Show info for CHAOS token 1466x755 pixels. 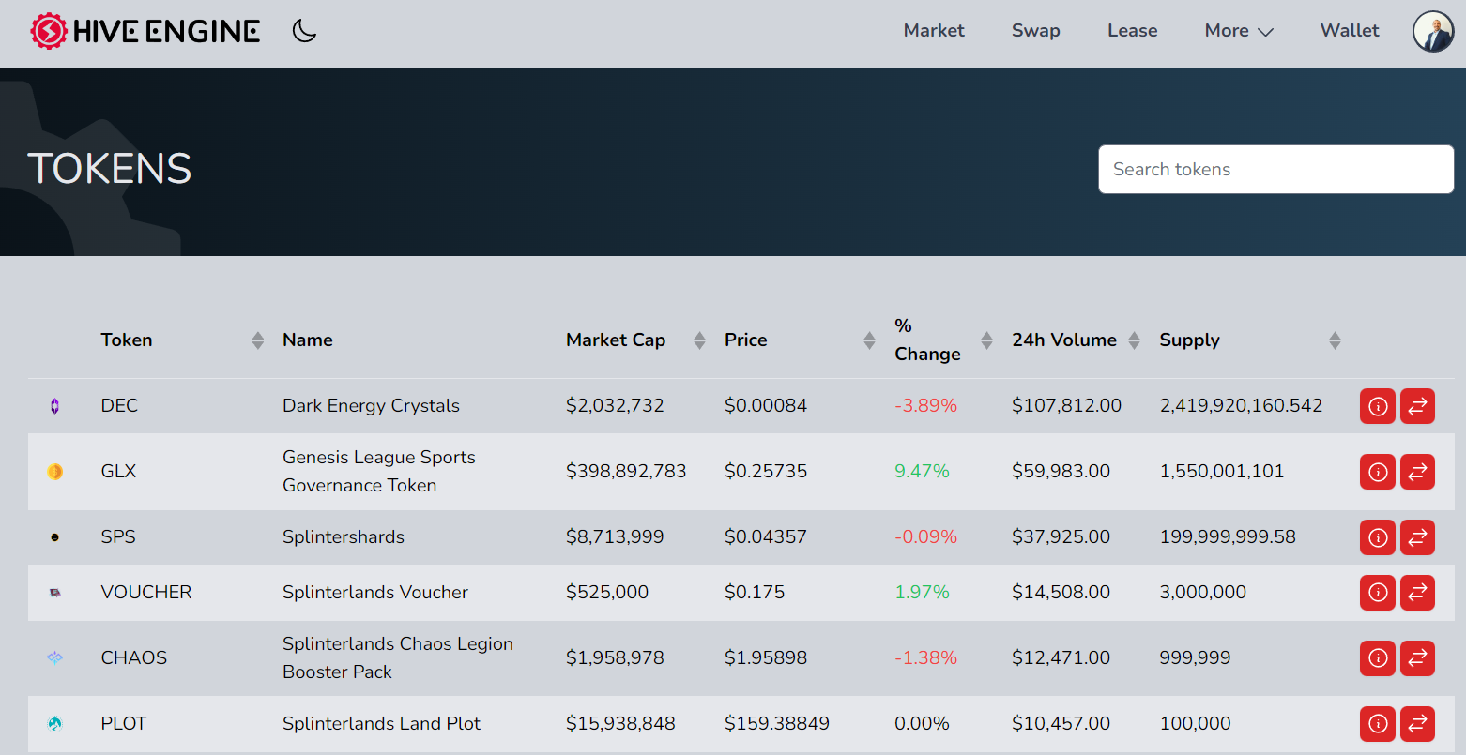(1378, 658)
